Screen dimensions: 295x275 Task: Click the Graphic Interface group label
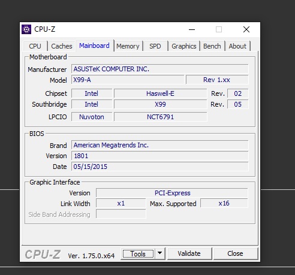coord(55,182)
